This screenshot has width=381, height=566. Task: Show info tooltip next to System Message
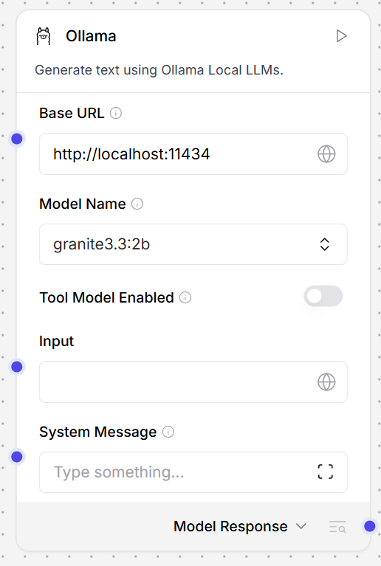(168, 432)
